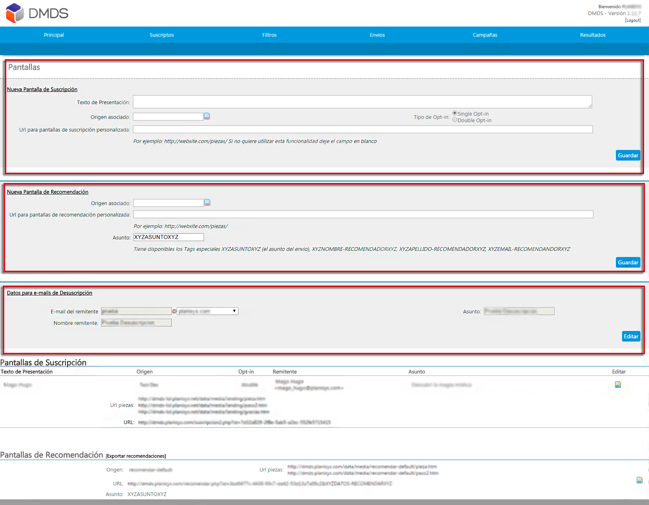Click the Pantallas de Recomendación heading
649x505 pixels.
(x=52, y=455)
